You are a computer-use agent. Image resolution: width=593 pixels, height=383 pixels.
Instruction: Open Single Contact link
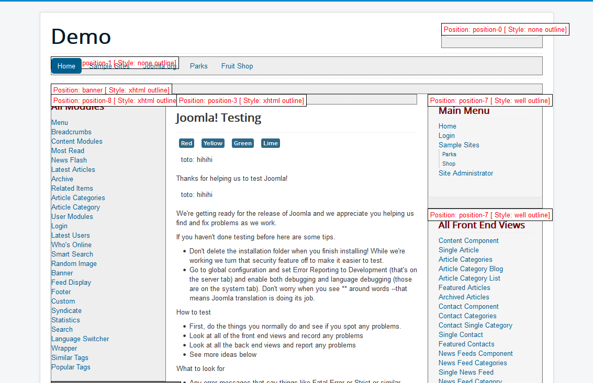coord(461,334)
